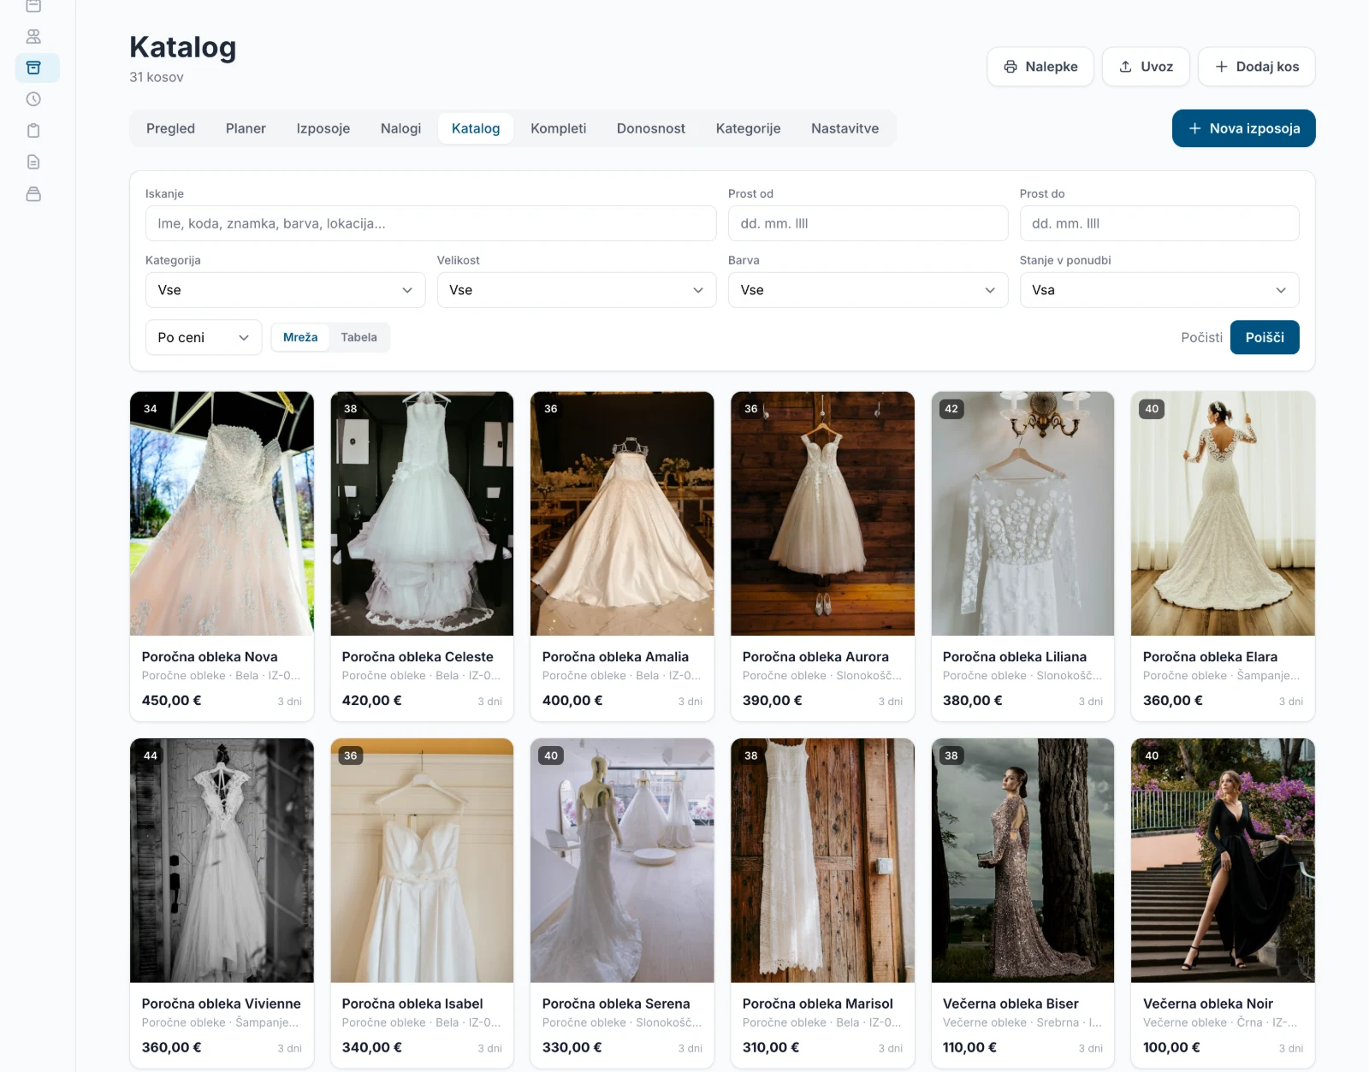Click the Poročna obleka Aurora title
Image resolution: width=1369 pixels, height=1072 pixels.
(x=815, y=656)
